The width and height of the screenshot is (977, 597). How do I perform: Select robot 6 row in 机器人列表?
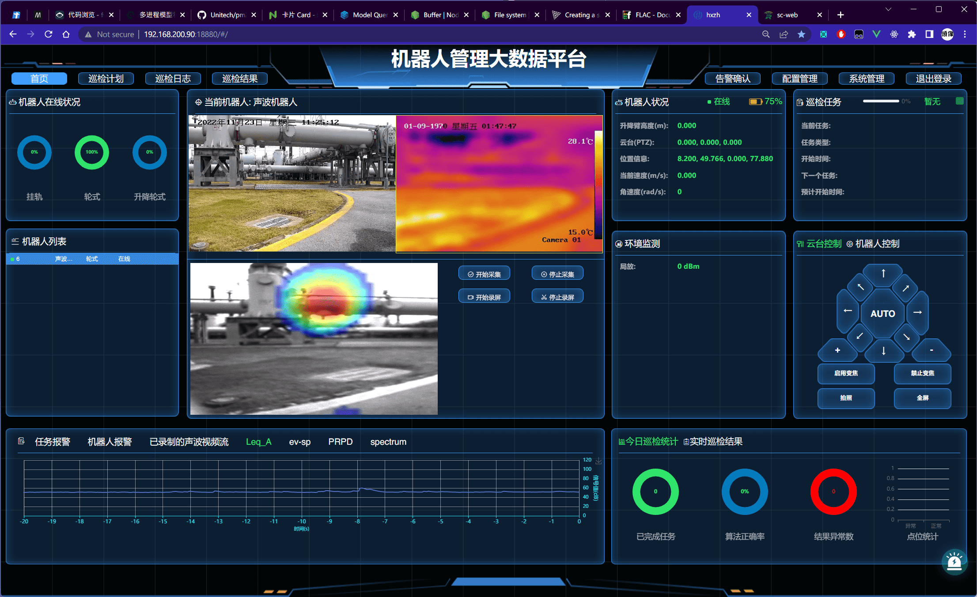(x=93, y=259)
